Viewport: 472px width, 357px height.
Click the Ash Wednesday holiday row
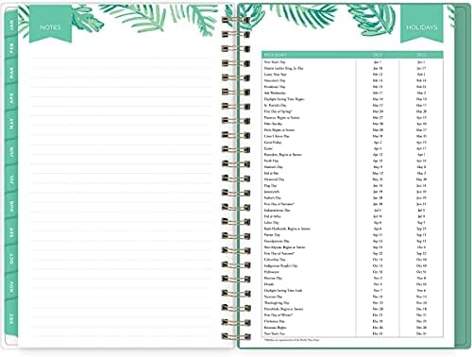click(x=352, y=93)
